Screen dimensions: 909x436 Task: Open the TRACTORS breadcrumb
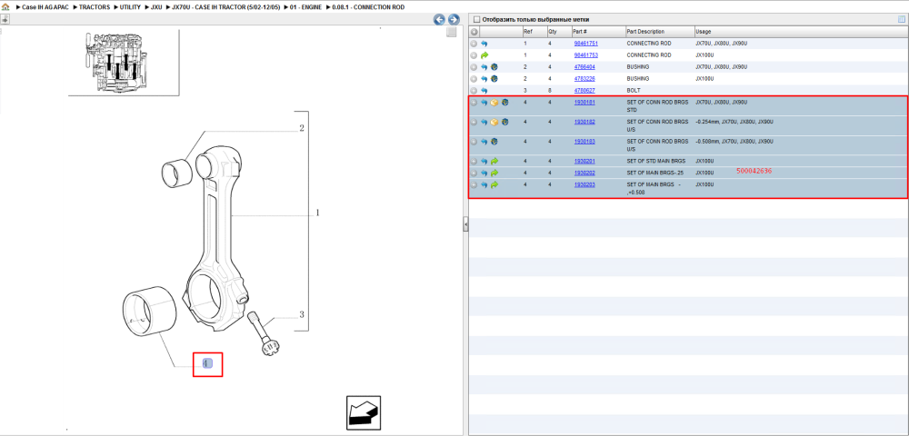pos(95,7)
